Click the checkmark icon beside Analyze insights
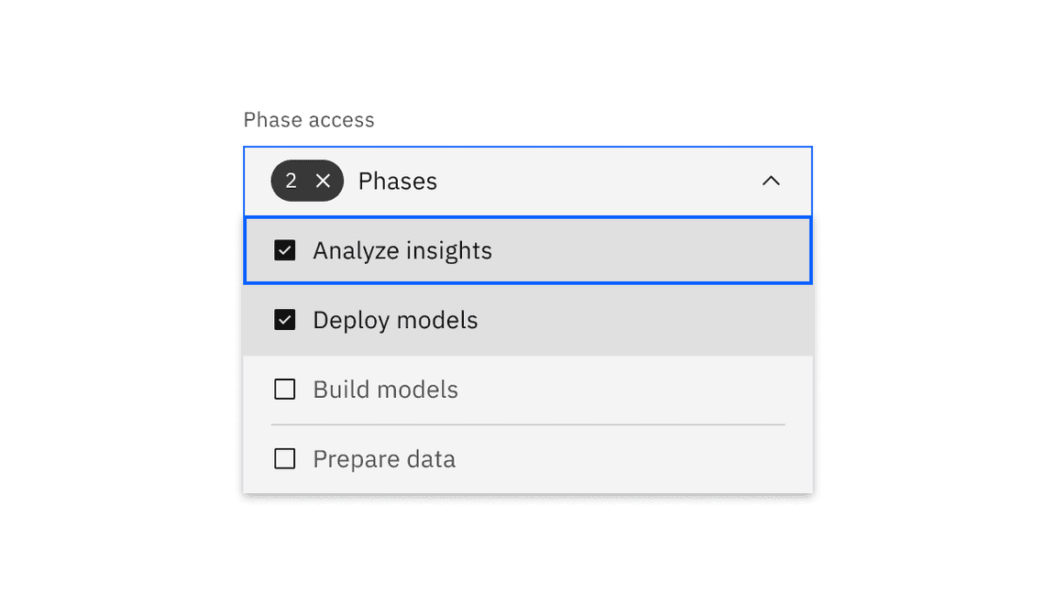 pos(285,250)
